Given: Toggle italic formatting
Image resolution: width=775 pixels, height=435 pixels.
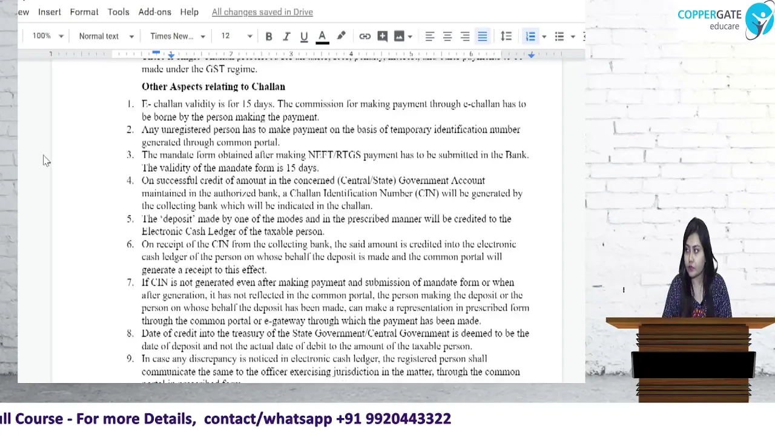Looking at the screenshot, I should [x=286, y=36].
